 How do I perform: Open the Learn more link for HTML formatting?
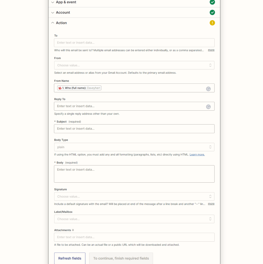(197, 154)
